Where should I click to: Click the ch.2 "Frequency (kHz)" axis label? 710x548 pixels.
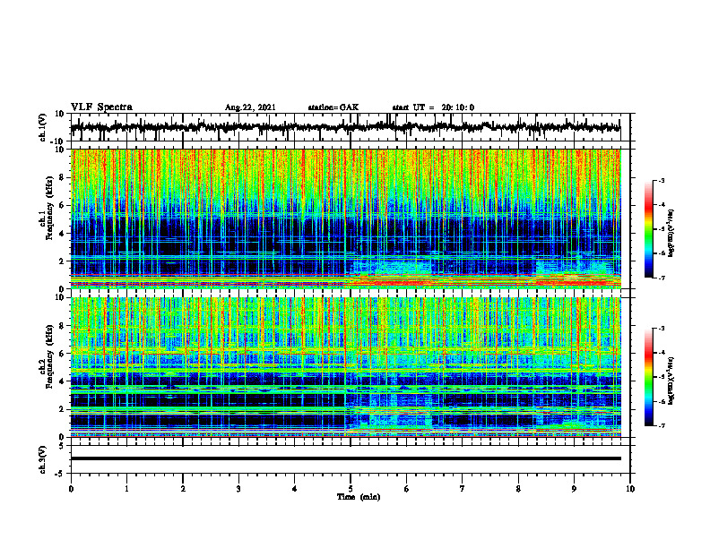[x=49, y=357]
